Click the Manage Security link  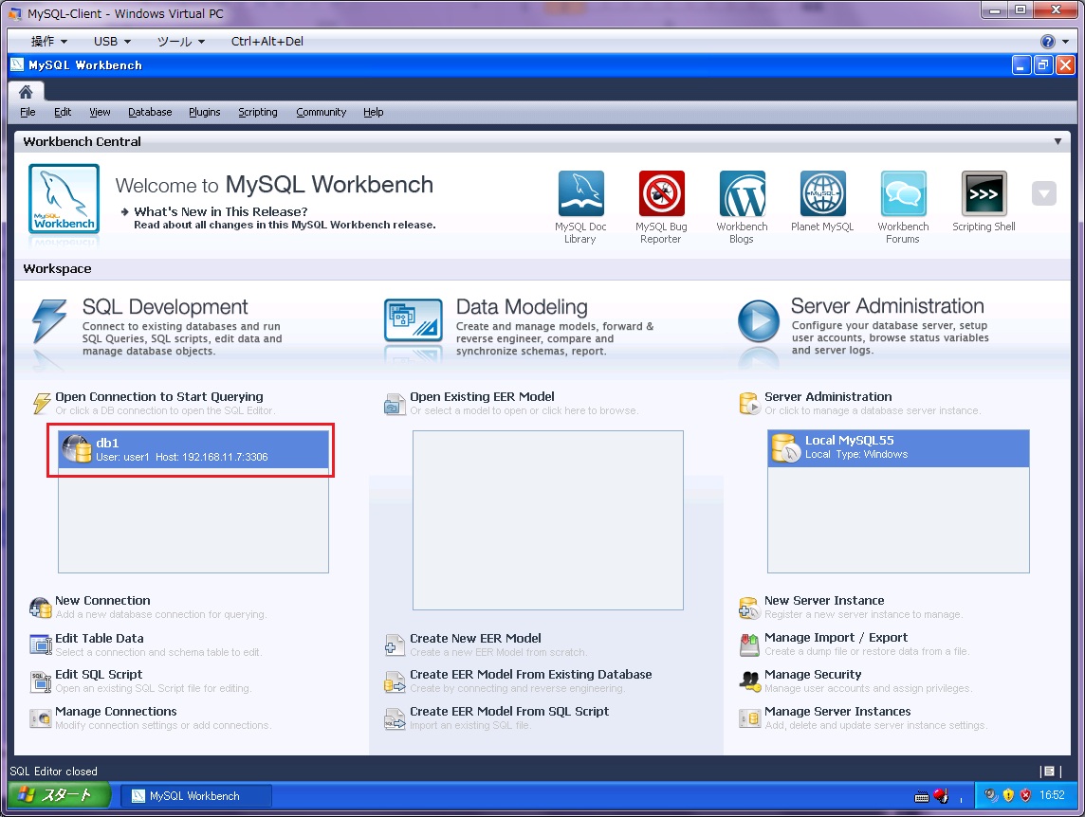coord(813,675)
